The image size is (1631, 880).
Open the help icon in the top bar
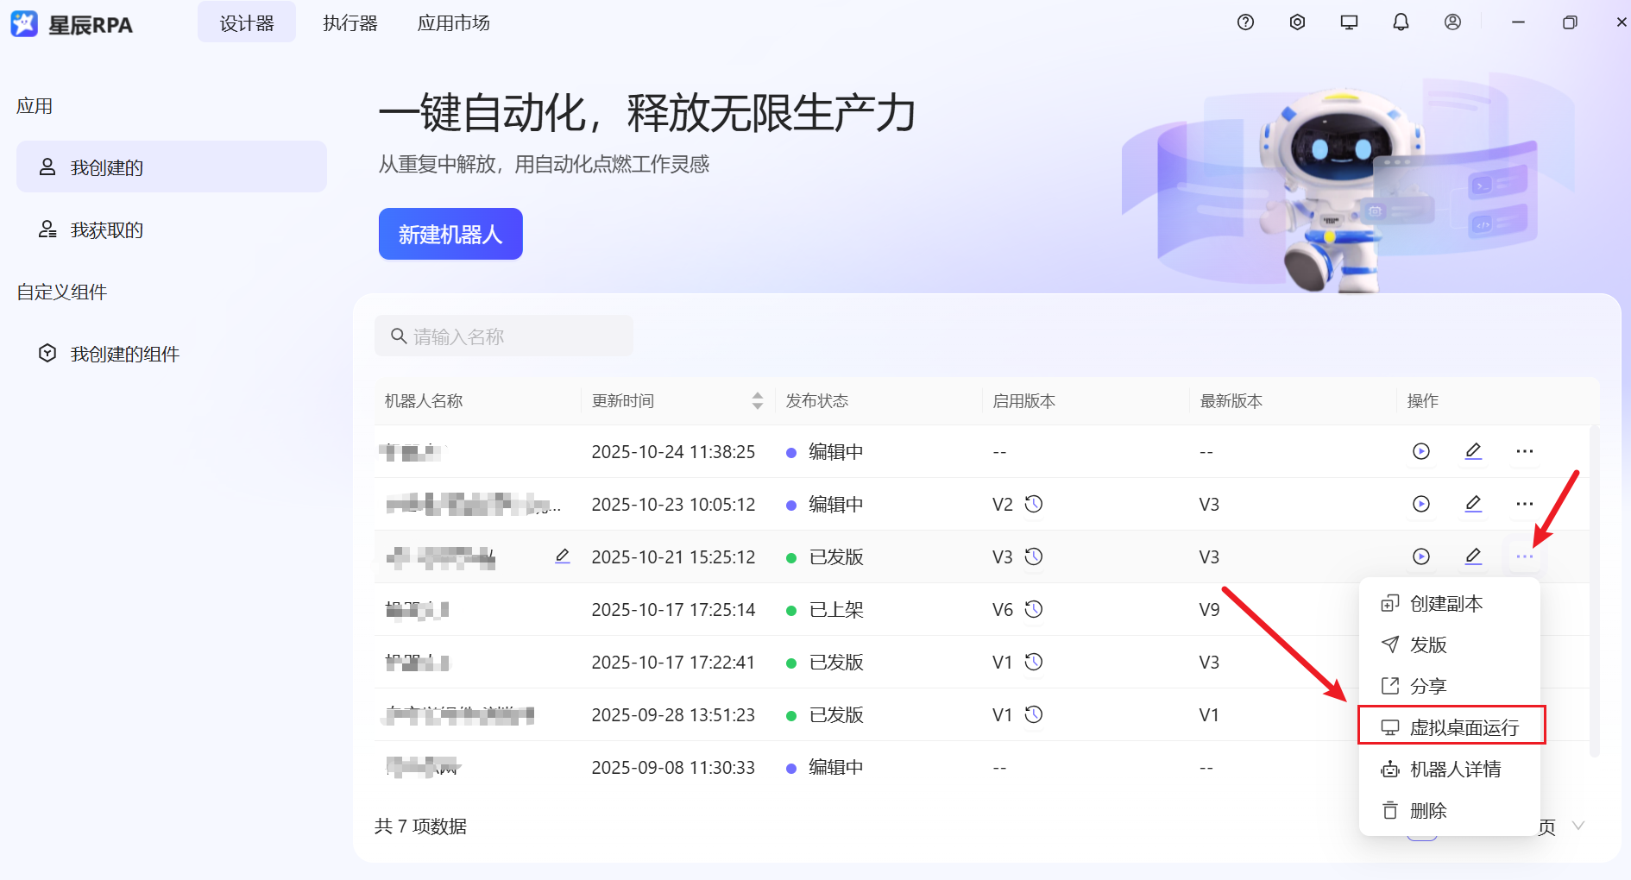pyautogui.click(x=1245, y=22)
